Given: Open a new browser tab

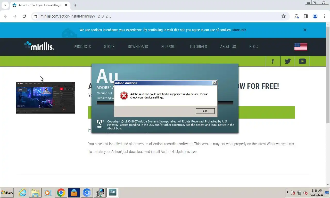Looking at the screenshot, I should click(75, 5).
